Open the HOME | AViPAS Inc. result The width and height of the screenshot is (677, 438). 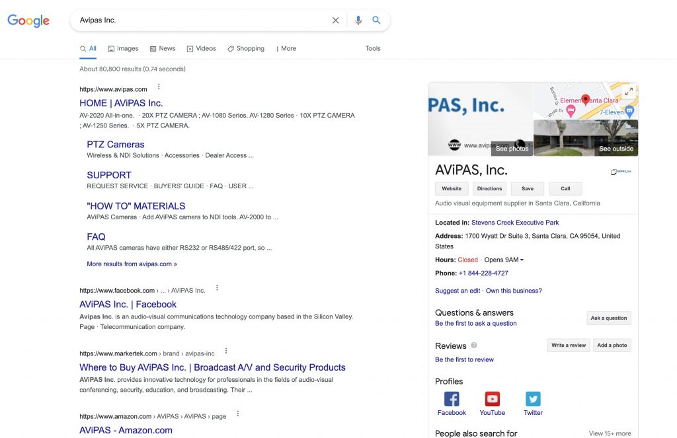pos(121,103)
